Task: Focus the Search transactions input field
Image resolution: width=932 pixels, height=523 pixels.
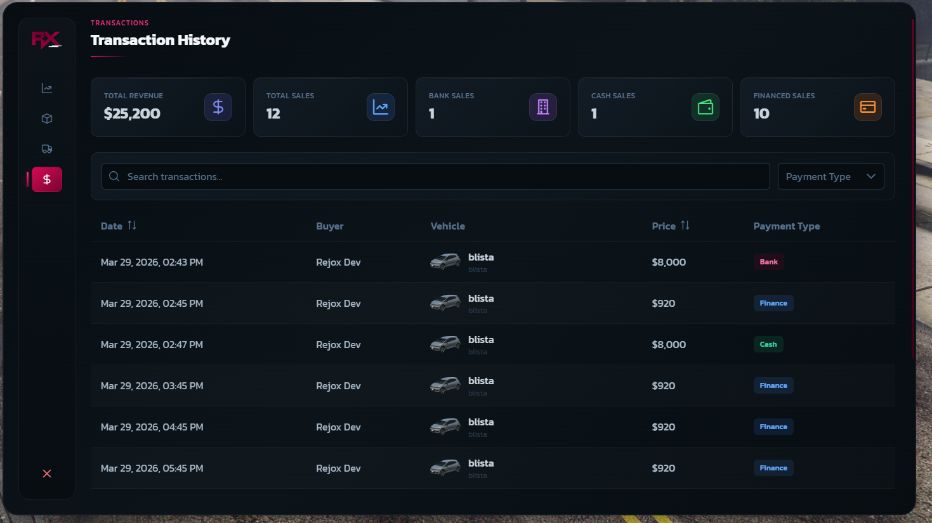Action: (x=435, y=177)
